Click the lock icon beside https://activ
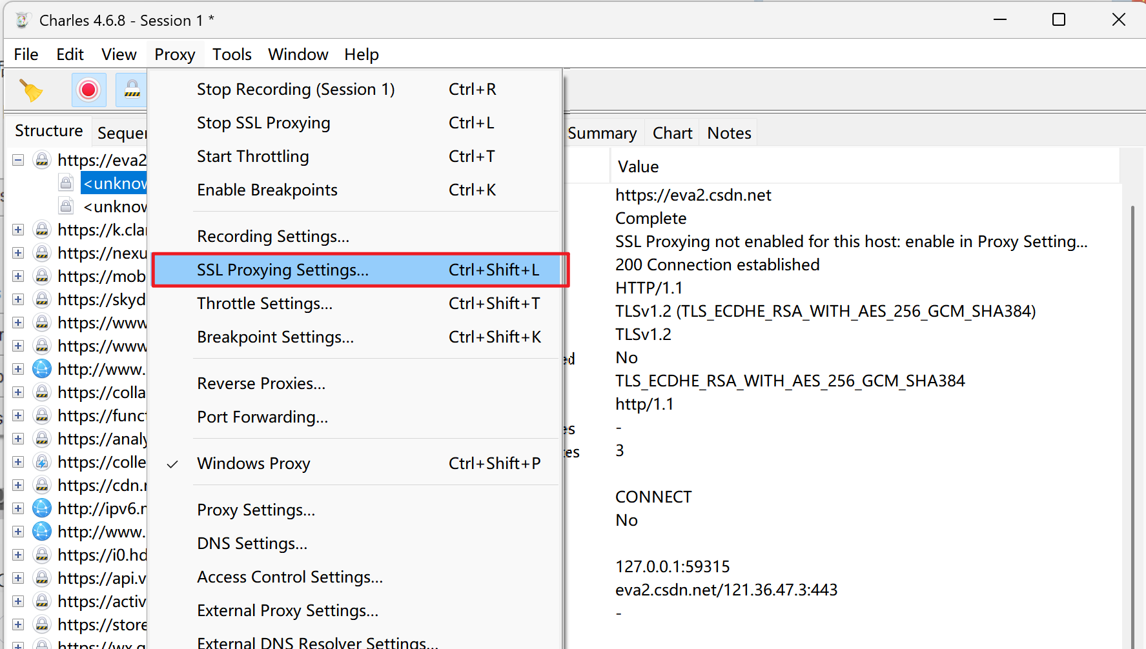 pos(42,601)
